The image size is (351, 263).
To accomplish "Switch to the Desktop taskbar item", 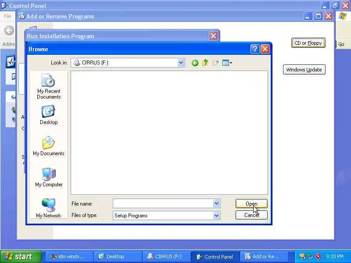I will 118,256.
